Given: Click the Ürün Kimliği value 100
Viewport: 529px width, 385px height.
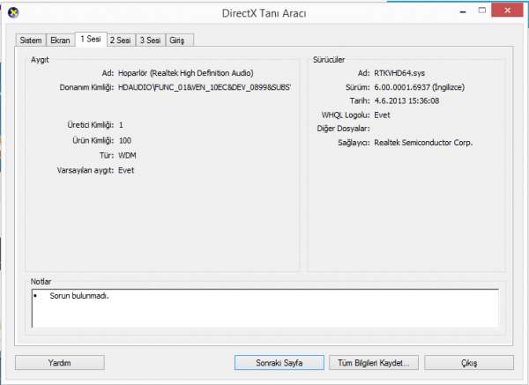Looking at the screenshot, I should coord(125,140).
